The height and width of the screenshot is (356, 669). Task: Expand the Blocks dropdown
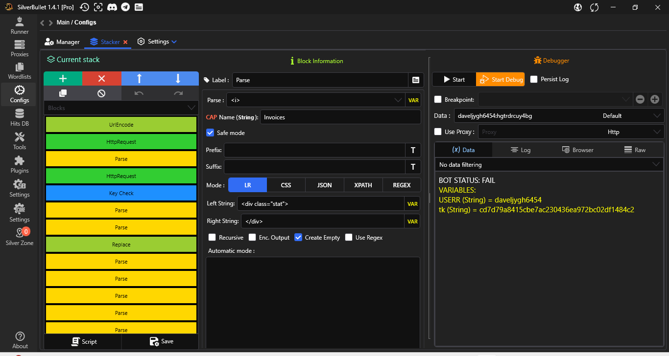coord(121,108)
